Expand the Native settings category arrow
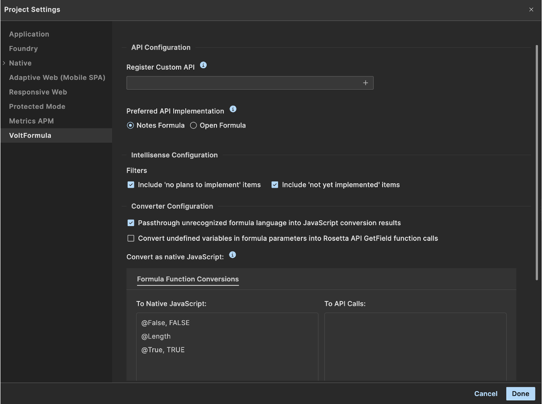Viewport: 542px width, 404px height. tap(4, 63)
